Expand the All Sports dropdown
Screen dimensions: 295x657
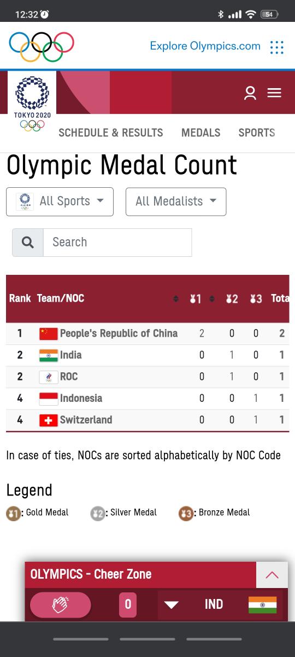pyautogui.click(x=60, y=201)
